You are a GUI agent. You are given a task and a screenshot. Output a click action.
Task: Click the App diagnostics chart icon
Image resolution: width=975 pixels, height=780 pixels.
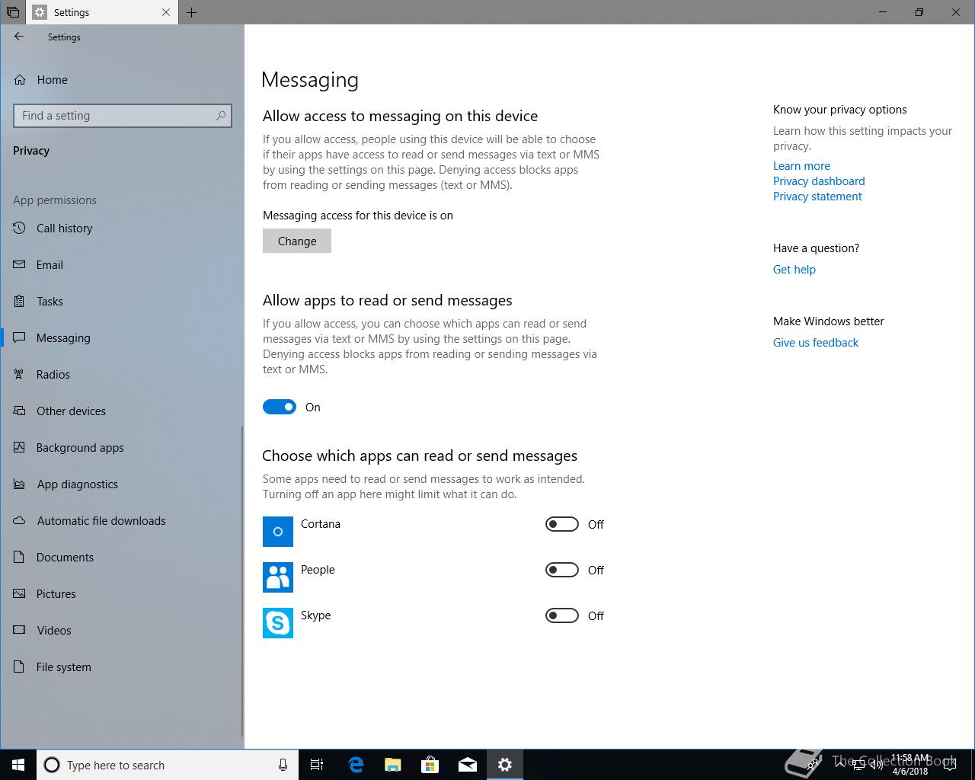pos(20,484)
